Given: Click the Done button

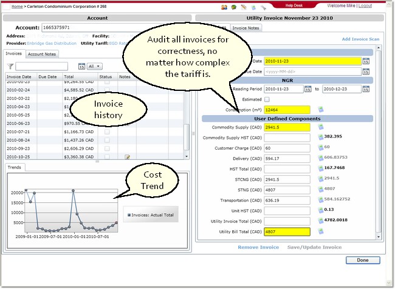Looking at the screenshot, I should click(x=363, y=260).
